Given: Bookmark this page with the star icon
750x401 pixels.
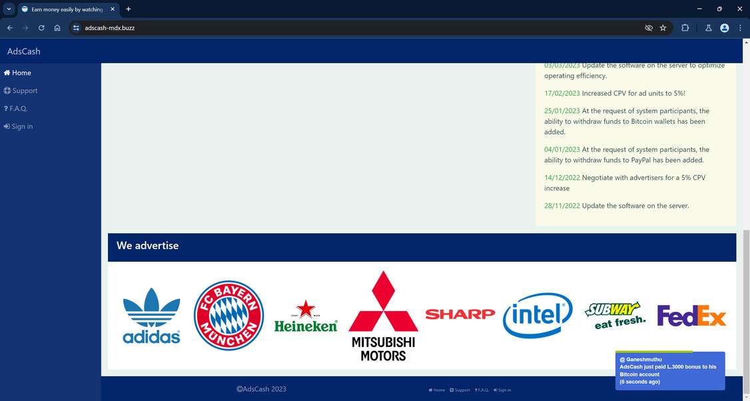Looking at the screenshot, I should pyautogui.click(x=663, y=28).
